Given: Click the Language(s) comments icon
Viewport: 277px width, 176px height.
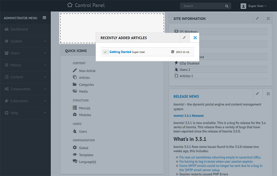Looking at the screenshot, I should 75,161.
